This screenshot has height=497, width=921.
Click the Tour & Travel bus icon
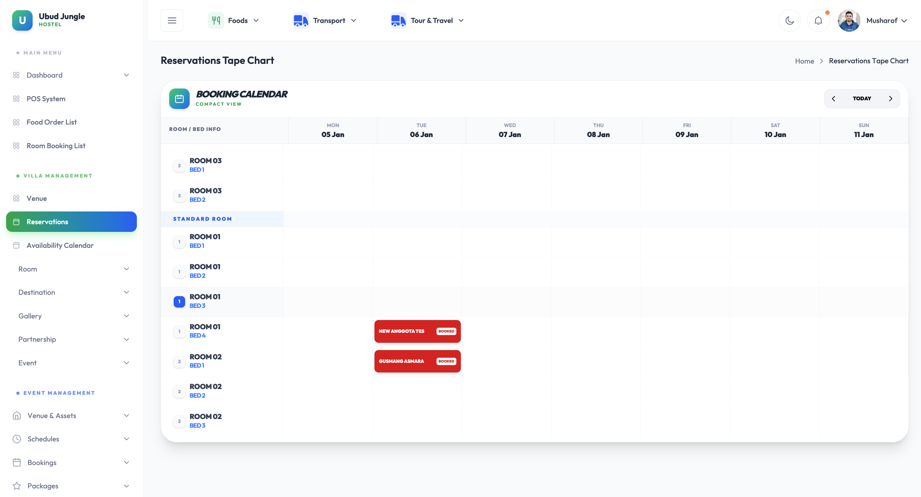pyautogui.click(x=398, y=20)
